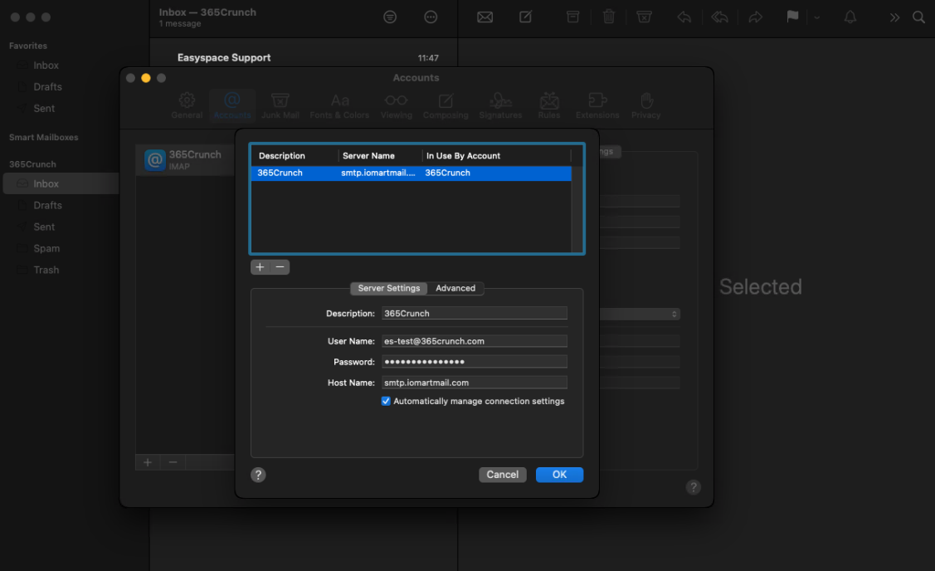The height and width of the screenshot is (571, 935).
Task: Open the Privacy preferences tab
Action: [646, 106]
